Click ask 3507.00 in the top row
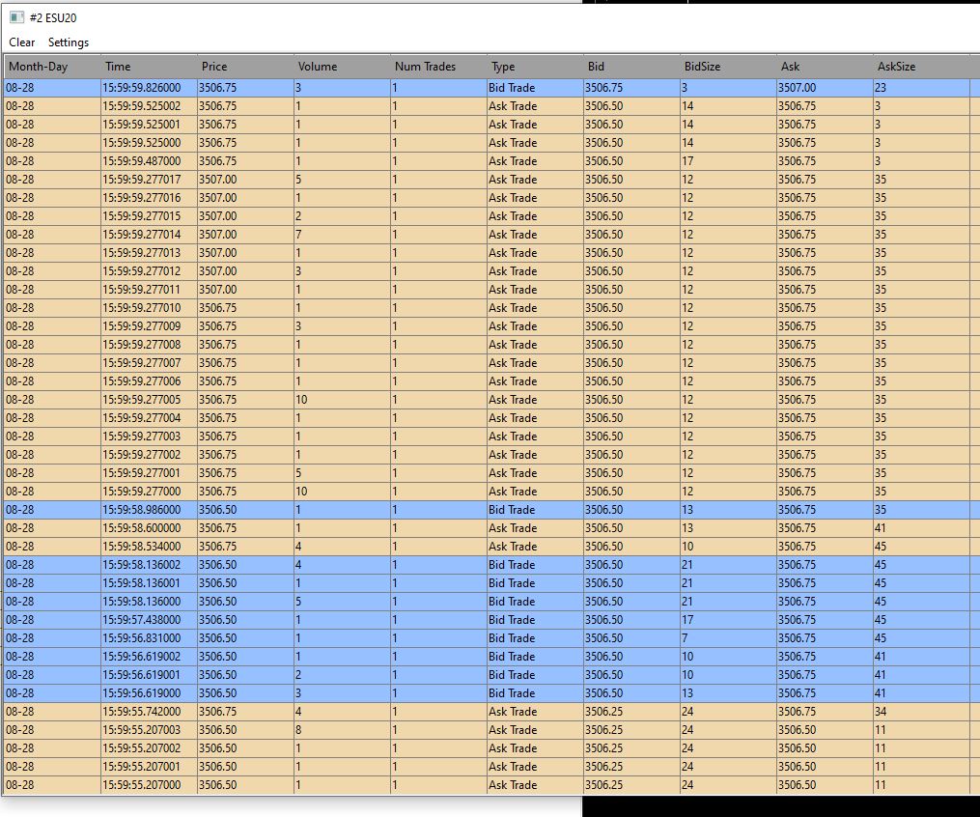This screenshot has height=817, width=980. pos(825,88)
